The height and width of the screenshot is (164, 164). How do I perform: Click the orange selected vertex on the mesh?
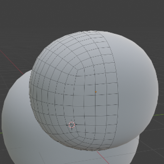[x=96, y=92]
